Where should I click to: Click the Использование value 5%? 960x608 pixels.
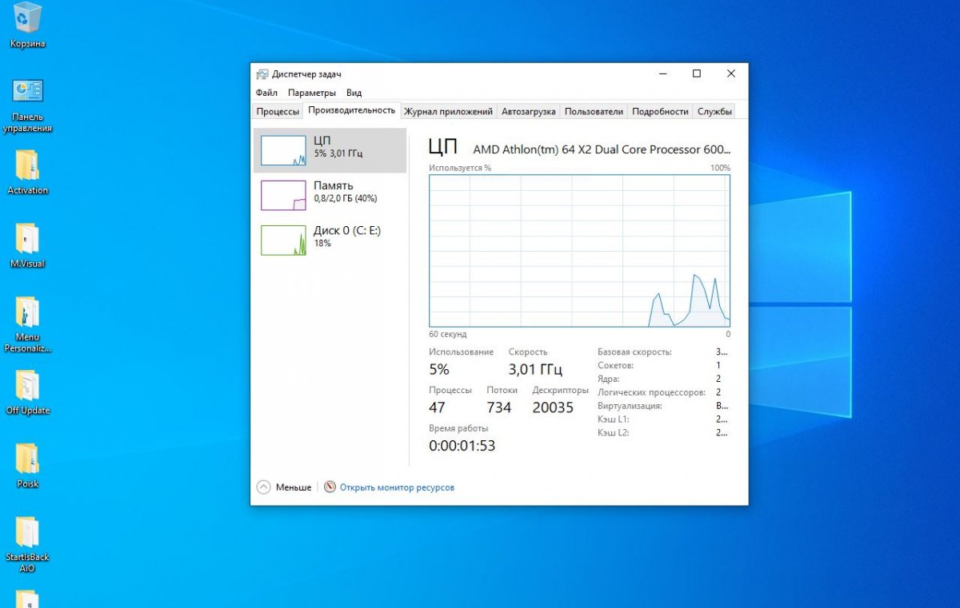pos(439,370)
